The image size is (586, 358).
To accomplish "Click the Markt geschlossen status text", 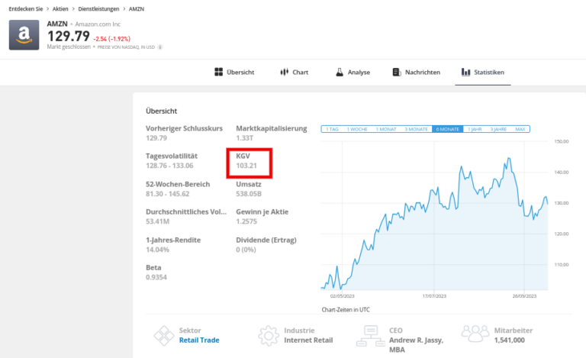I will point(69,47).
